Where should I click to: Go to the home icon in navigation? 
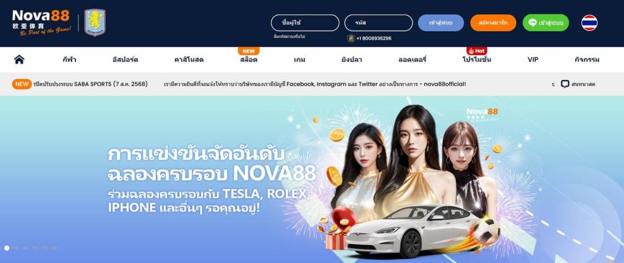[x=19, y=59]
